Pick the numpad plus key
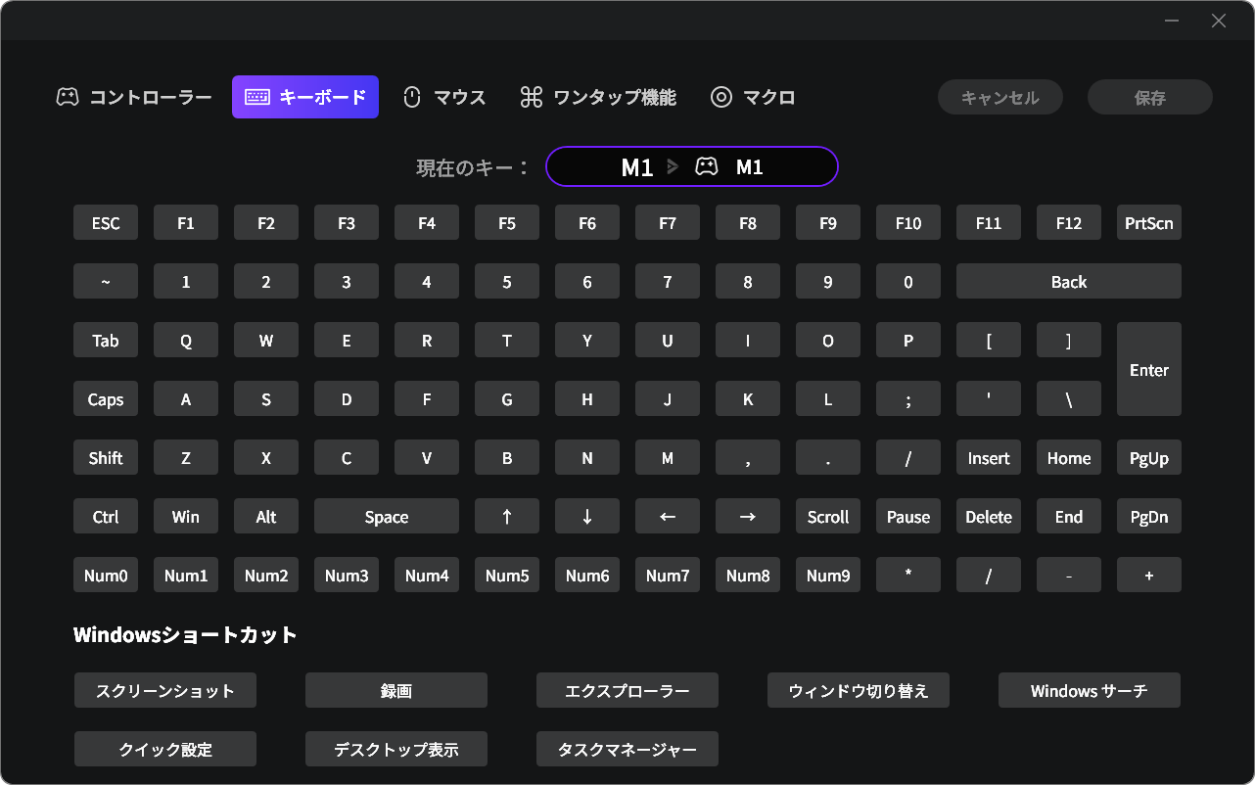The height and width of the screenshot is (785, 1255). [1149, 576]
